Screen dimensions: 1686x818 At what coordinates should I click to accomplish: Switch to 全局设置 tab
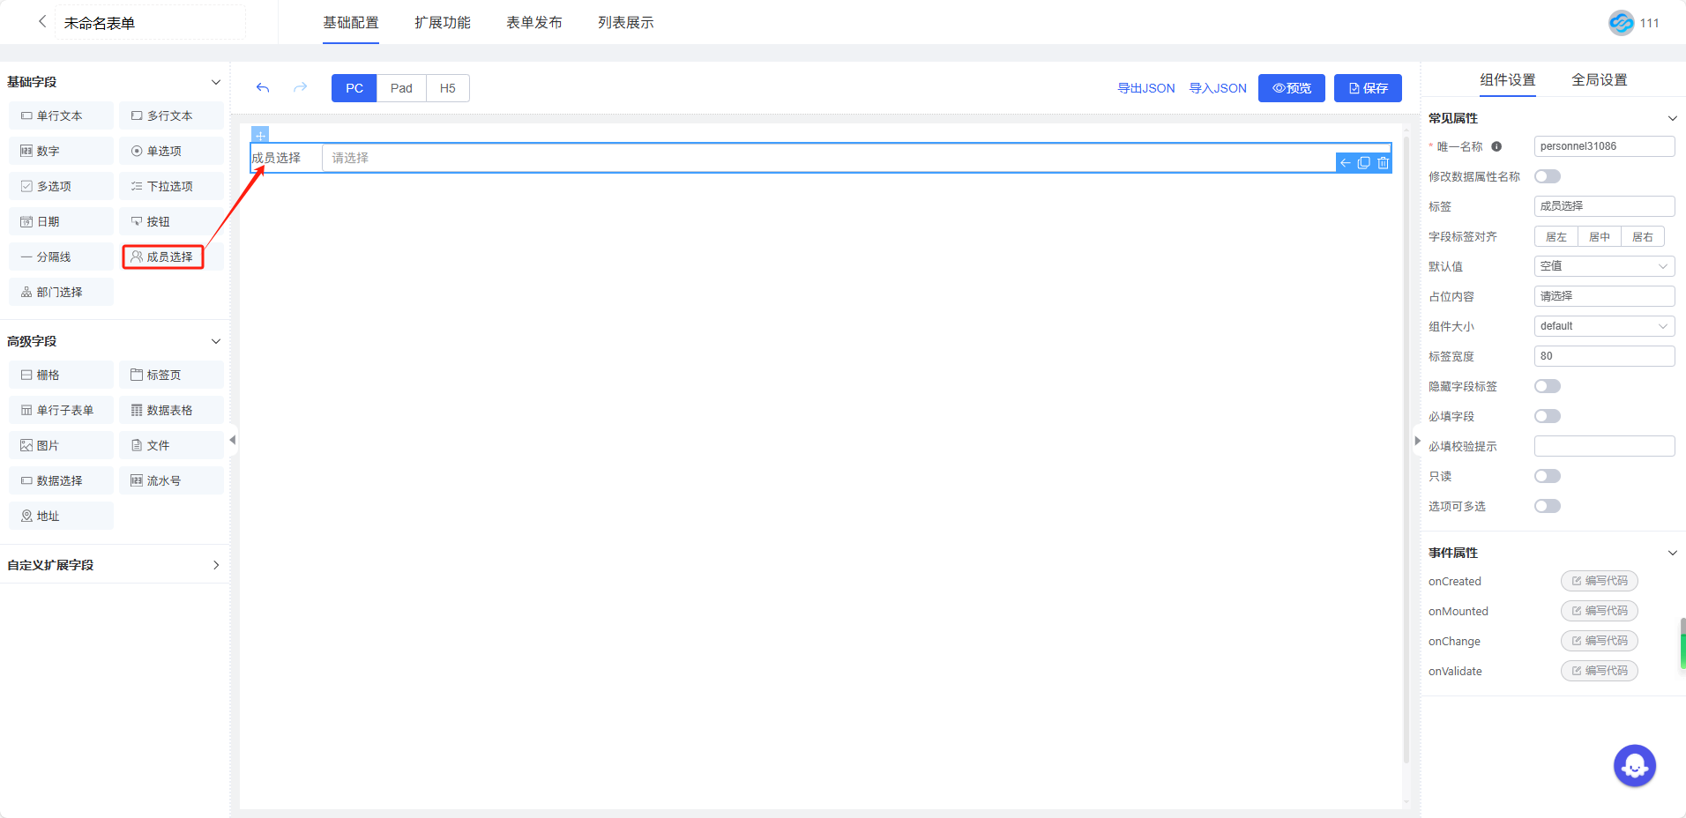pos(1599,80)
